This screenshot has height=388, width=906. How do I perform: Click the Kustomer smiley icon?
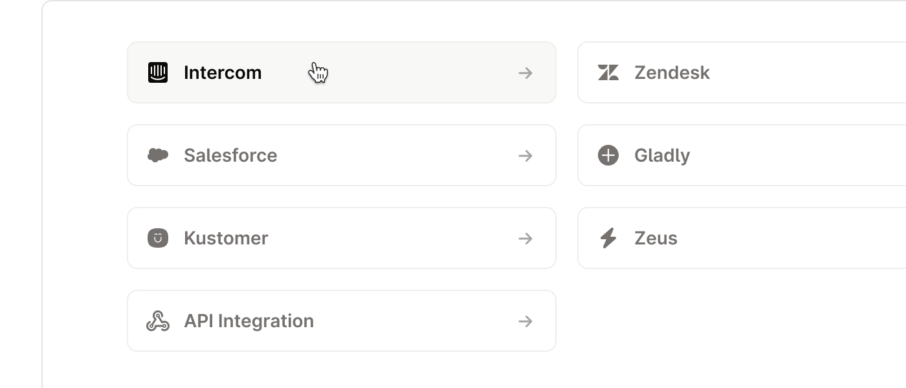click(x=158, y=238)
